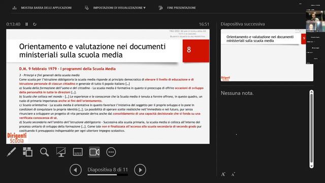Image resolution: width=325 pixels, height=183 pixels.
Task: Pause the presentation timer
Action: point(26,24)
